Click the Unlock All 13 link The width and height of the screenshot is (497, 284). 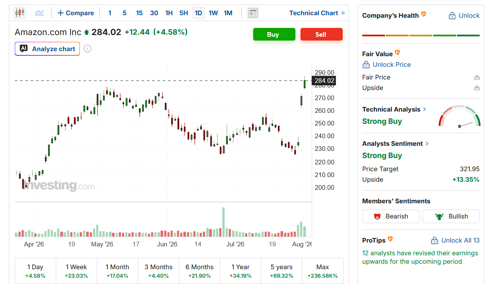[x=456, y=240]
